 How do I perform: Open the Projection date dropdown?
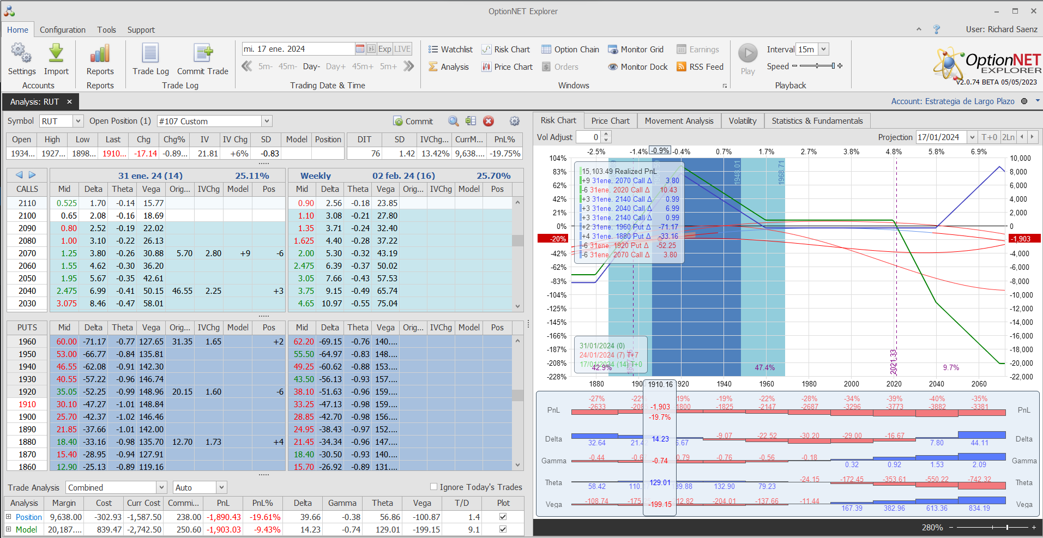(x=972, y=137)
